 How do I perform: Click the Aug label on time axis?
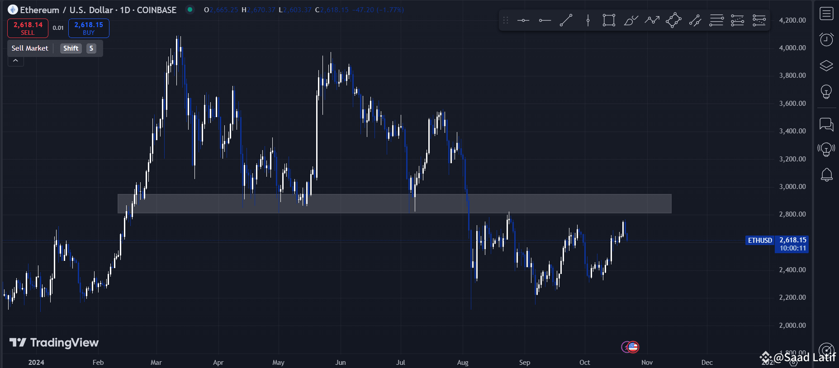463,363
